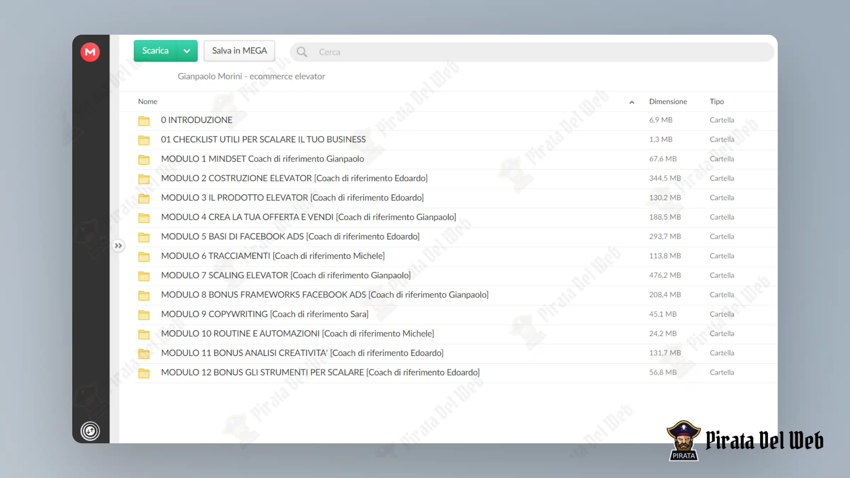
Task: Focus the Cerca search field
Action: (531, 52)
